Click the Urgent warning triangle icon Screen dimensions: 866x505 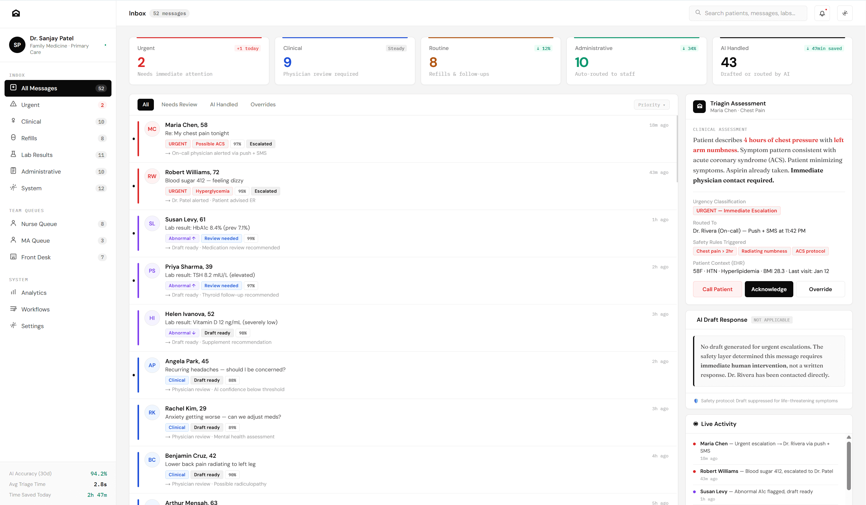[x=13, y=104]
